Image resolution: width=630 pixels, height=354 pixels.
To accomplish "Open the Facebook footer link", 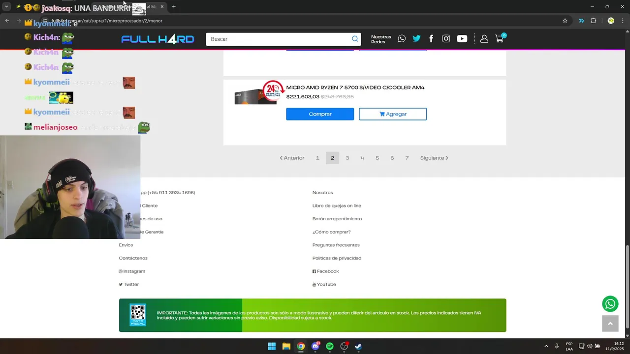I will 325,271.
